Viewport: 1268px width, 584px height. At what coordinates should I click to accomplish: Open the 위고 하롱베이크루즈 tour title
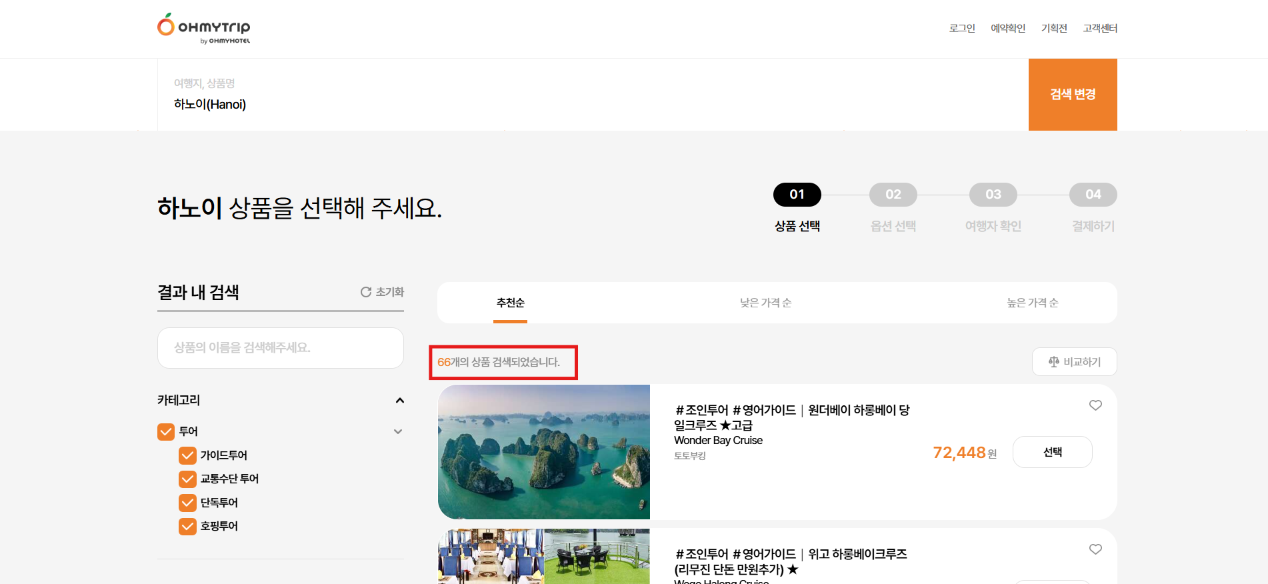(791, 561)
